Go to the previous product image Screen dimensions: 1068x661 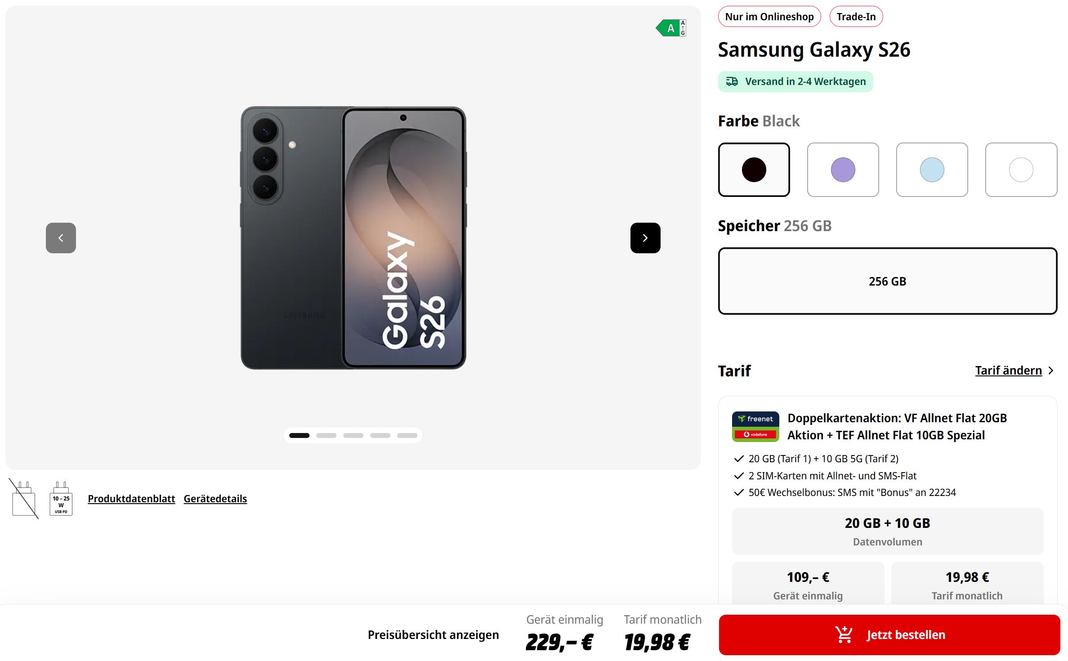coord(61,238)
